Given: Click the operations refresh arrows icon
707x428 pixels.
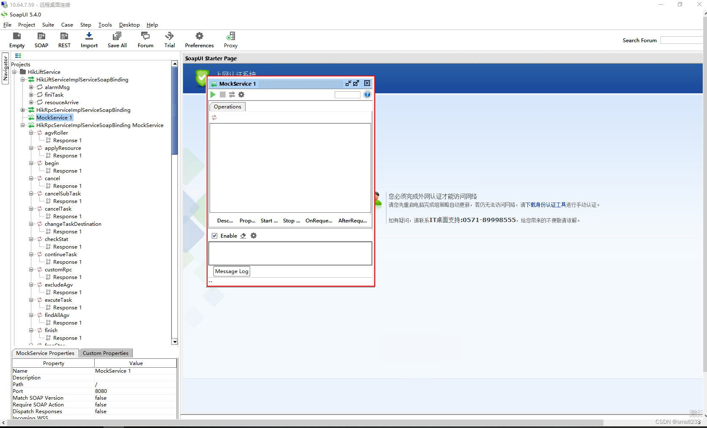Looking at the screenshot, I should point(214,118).
